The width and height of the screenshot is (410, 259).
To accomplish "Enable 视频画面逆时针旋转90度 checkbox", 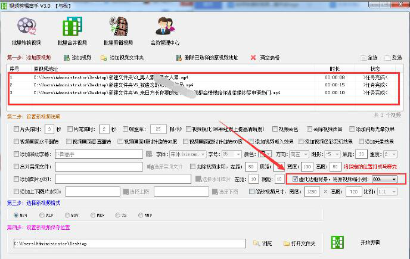I will (x=185, y=141).
